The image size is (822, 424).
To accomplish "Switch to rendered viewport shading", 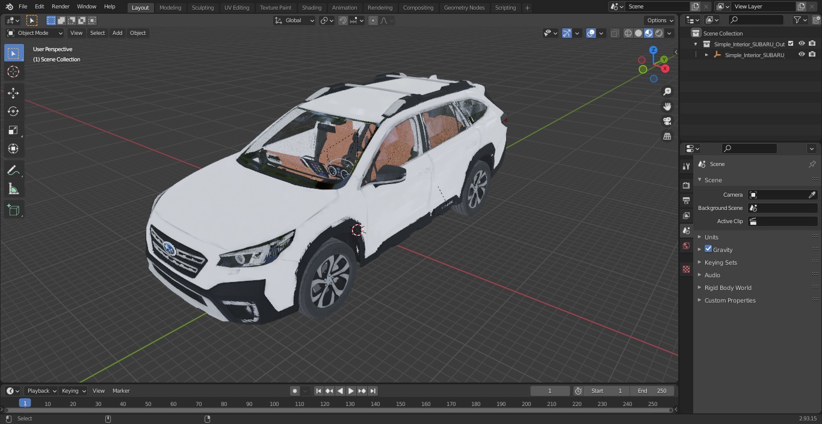I will (x=659, y=33).
